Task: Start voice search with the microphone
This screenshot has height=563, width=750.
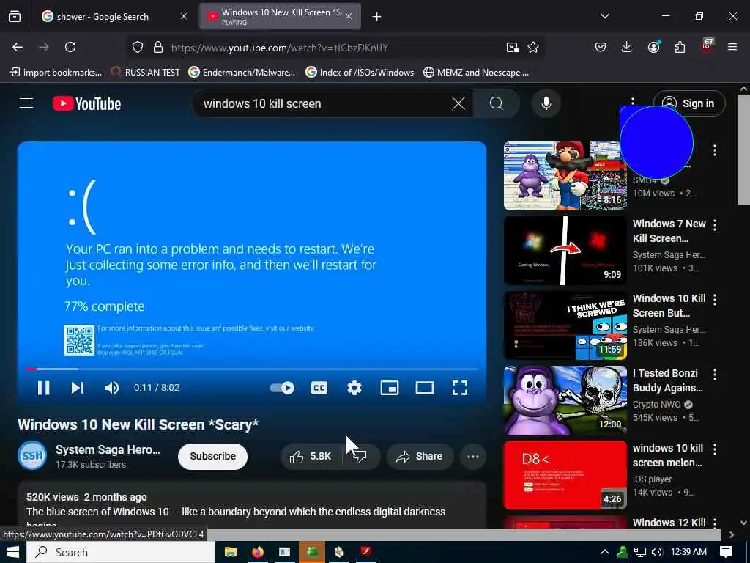Action: (546, 103)
